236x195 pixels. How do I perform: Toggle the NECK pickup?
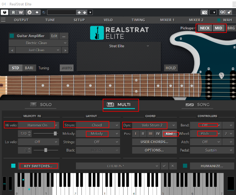[205, 28]
